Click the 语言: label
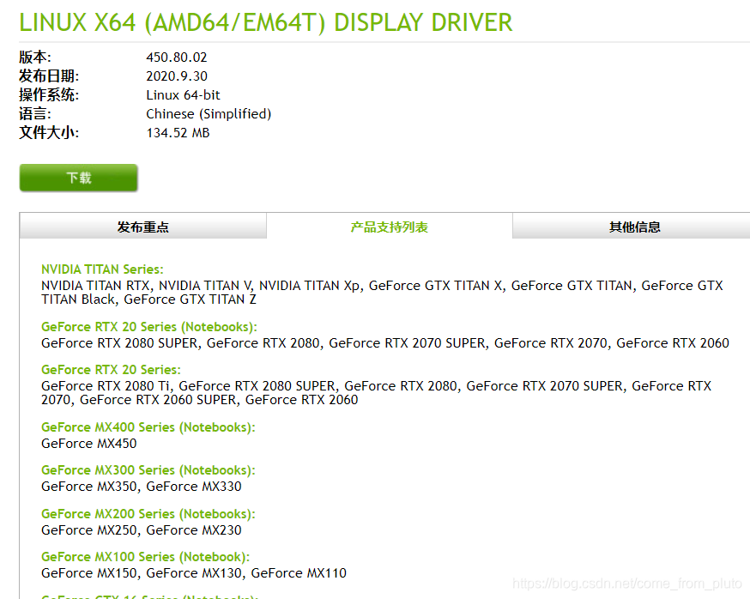This screenshot has width=750, height=599. pos(35,114)
